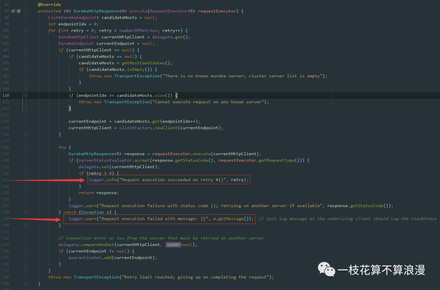440x290 pixels.
Task: Fold the currentEndpoint != null block at line 134
Action: tap(26, 251)
